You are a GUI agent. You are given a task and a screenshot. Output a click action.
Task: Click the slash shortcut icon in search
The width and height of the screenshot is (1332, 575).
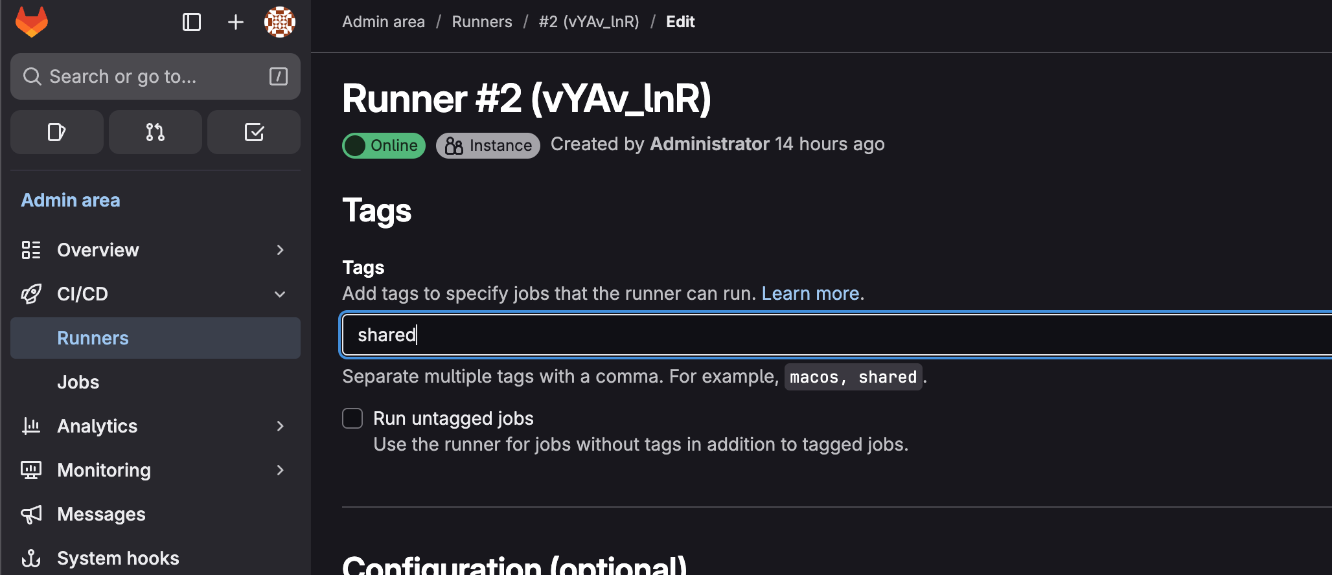pos(279,76)
